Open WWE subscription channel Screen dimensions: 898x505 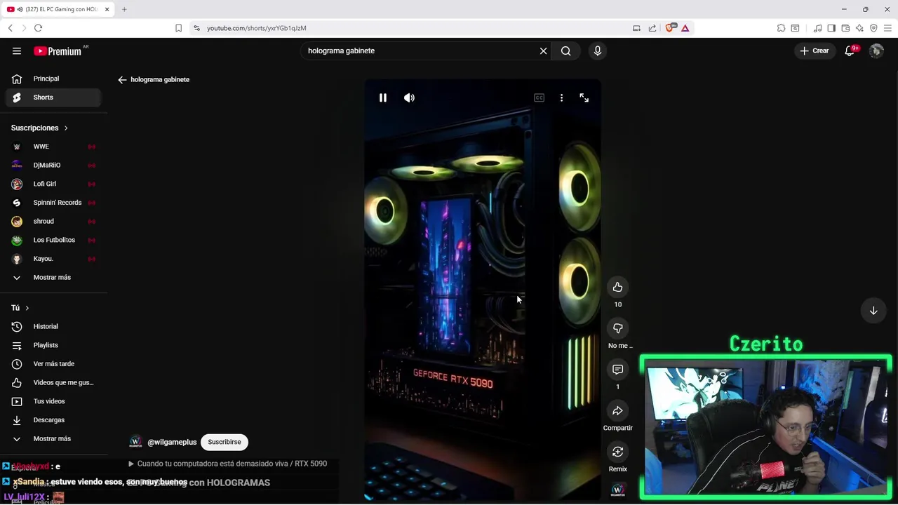(53, 147)
